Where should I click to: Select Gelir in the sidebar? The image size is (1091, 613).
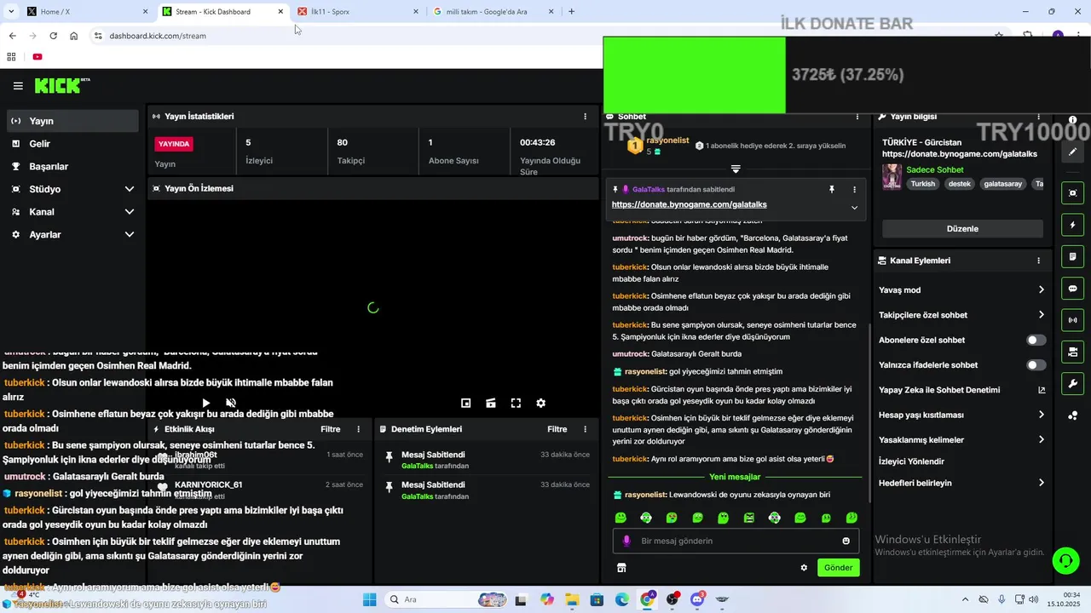point(73,144)
